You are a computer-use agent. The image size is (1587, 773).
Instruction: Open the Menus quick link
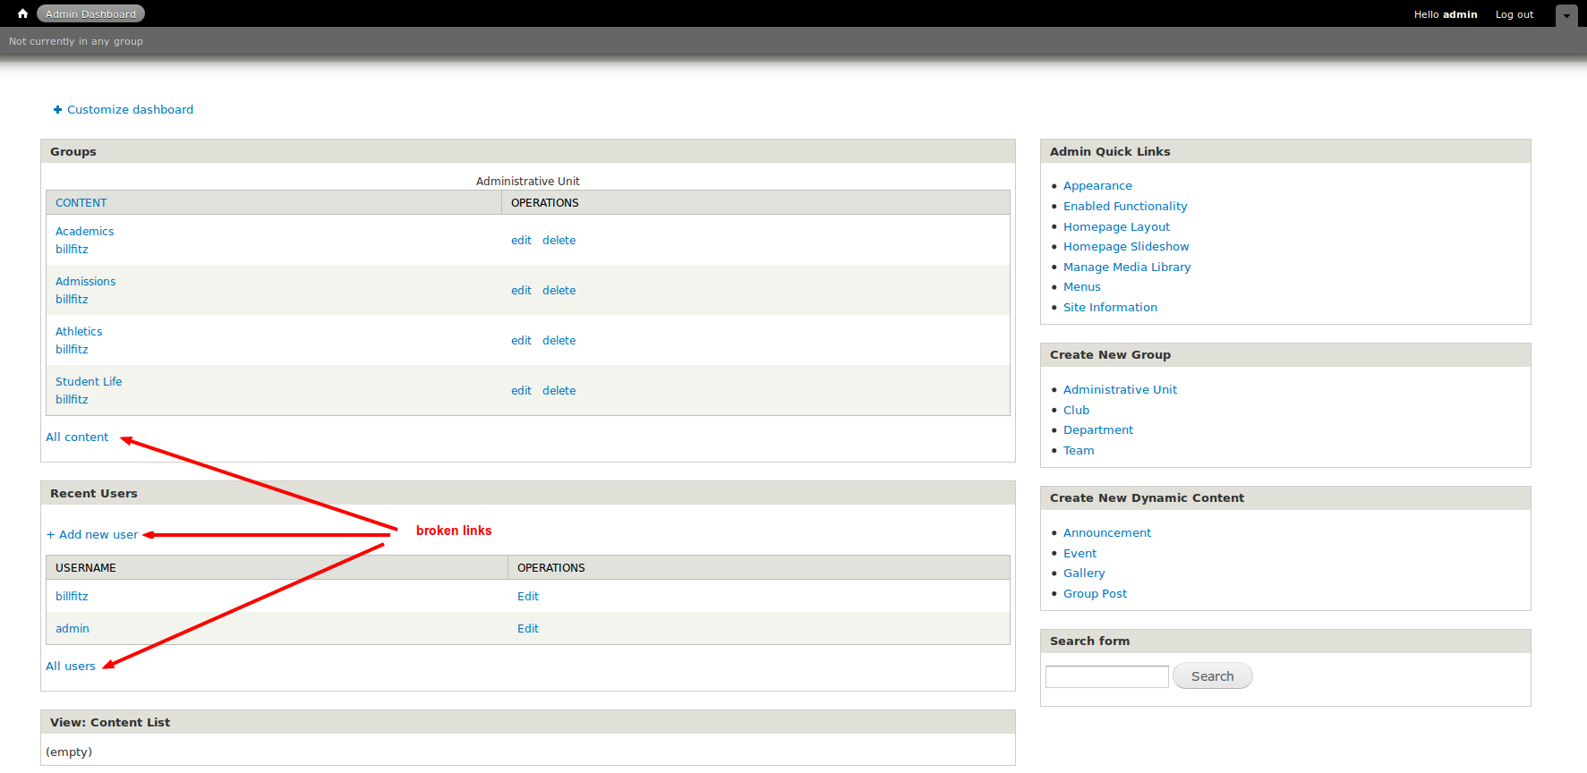[1082, 286]
